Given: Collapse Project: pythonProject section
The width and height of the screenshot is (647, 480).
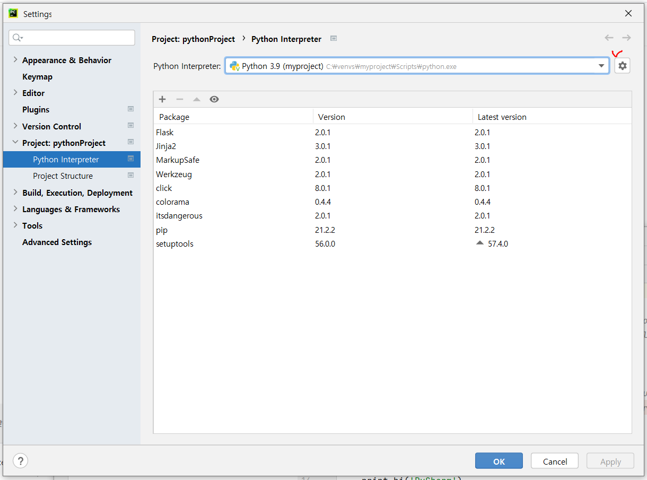Looking at the screenshot, I should click(15, 143).
